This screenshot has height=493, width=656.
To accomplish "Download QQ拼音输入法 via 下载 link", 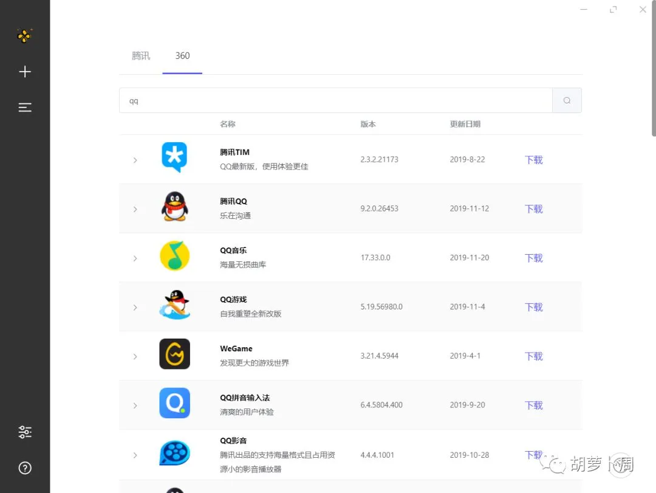I will [534, 405].
